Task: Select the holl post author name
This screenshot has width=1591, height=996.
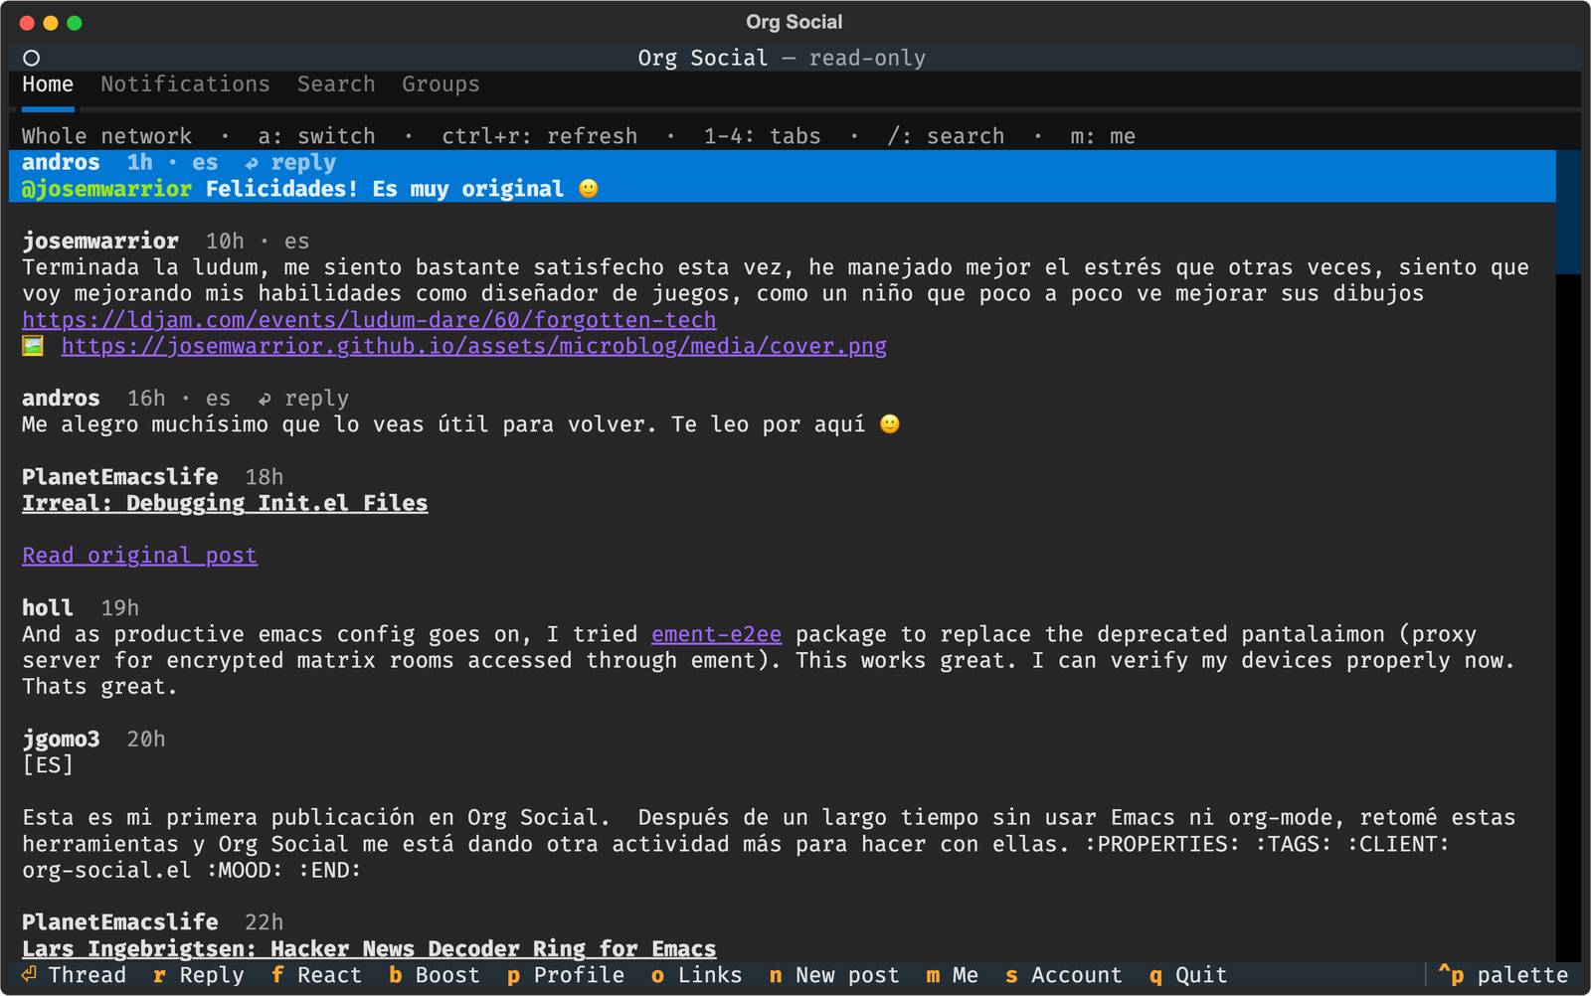Action: (x=48, y=608)
